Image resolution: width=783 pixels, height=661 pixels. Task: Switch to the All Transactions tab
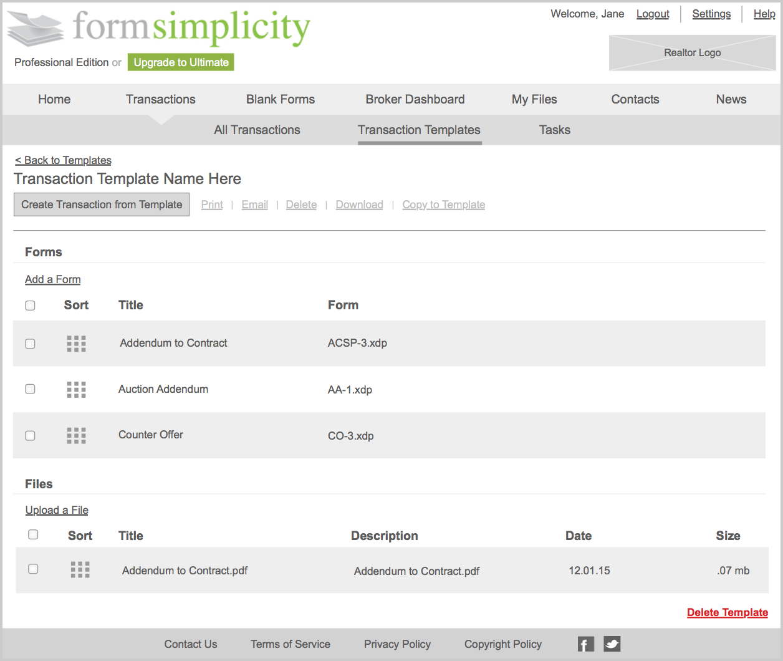[x=257, y=130]
